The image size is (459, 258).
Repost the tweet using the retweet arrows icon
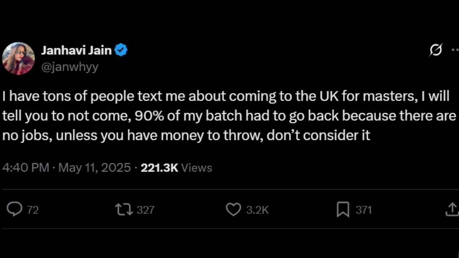[x=124, y=209]
